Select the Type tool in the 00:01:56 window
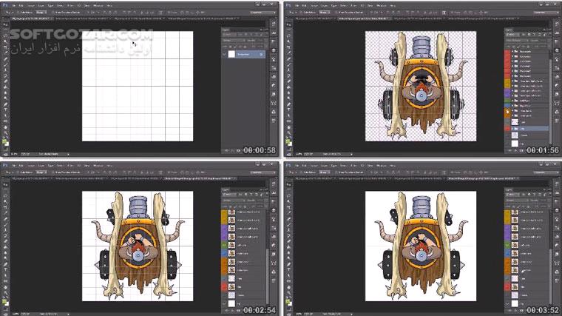This screenshot has width=562, height=316. pyautogui.click(x=288, y=110)
